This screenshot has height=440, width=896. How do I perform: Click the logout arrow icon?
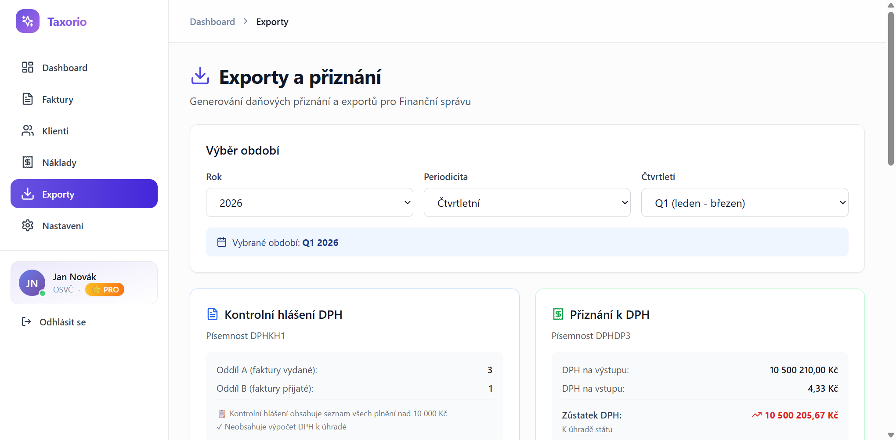click(x=26, y=321)
